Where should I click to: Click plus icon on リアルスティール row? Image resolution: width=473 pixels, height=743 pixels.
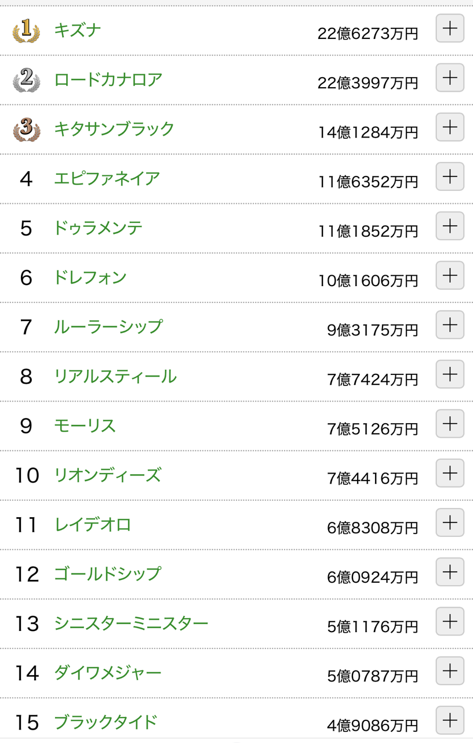coord(450,374)
